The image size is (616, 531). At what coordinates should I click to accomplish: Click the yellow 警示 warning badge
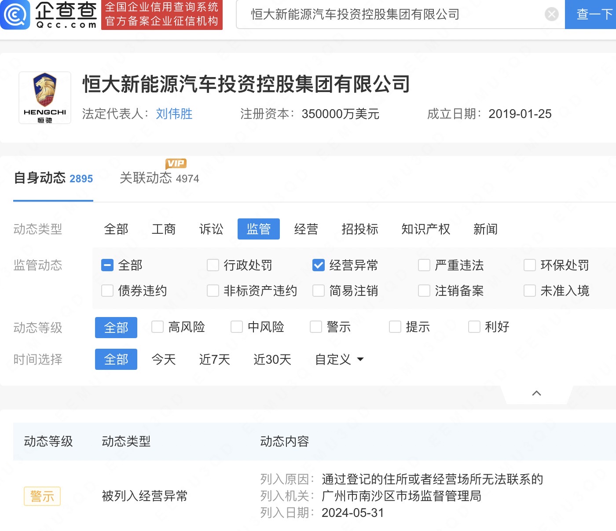pyautogui.click(x=42, y=496)
